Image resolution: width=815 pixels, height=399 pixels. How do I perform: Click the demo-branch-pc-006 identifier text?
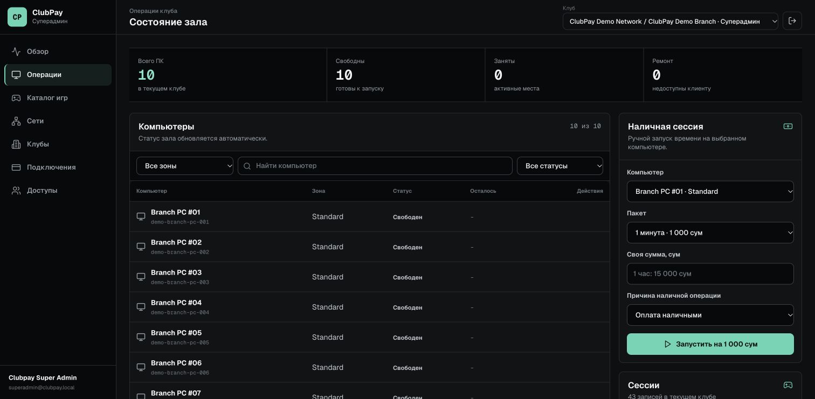coord(180,373)
